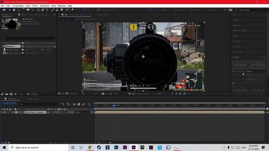The width and height of the screenshot is (269, 151).
Task: Select the Unified Camera tool
Action: coord(28,10)
